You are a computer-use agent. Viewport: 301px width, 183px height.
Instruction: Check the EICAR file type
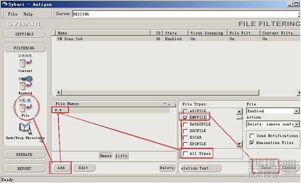185,137
